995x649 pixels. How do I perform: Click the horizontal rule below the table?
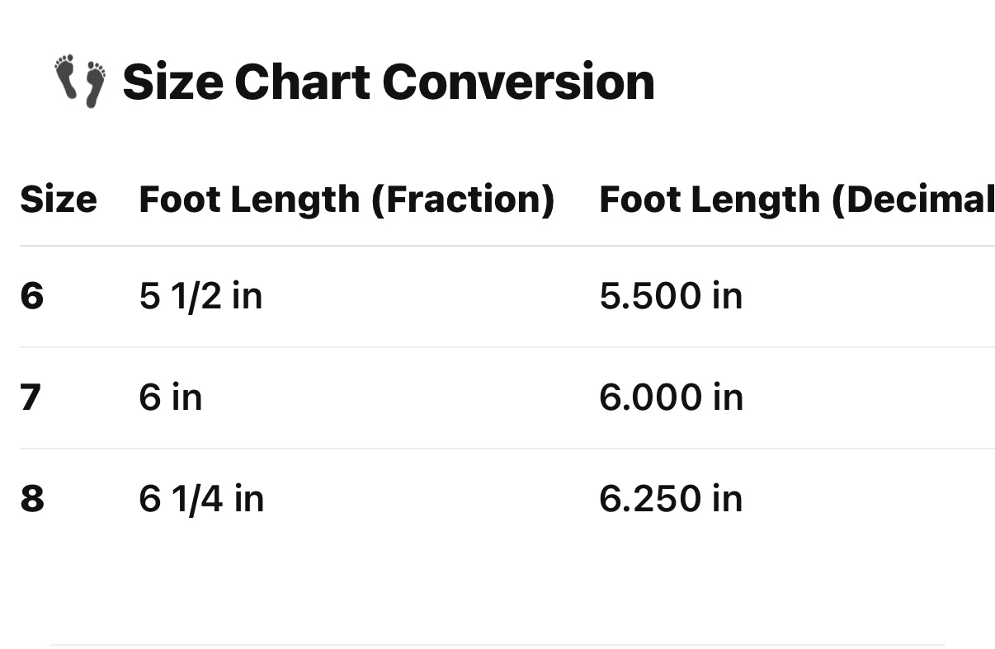tap(497, 645)
